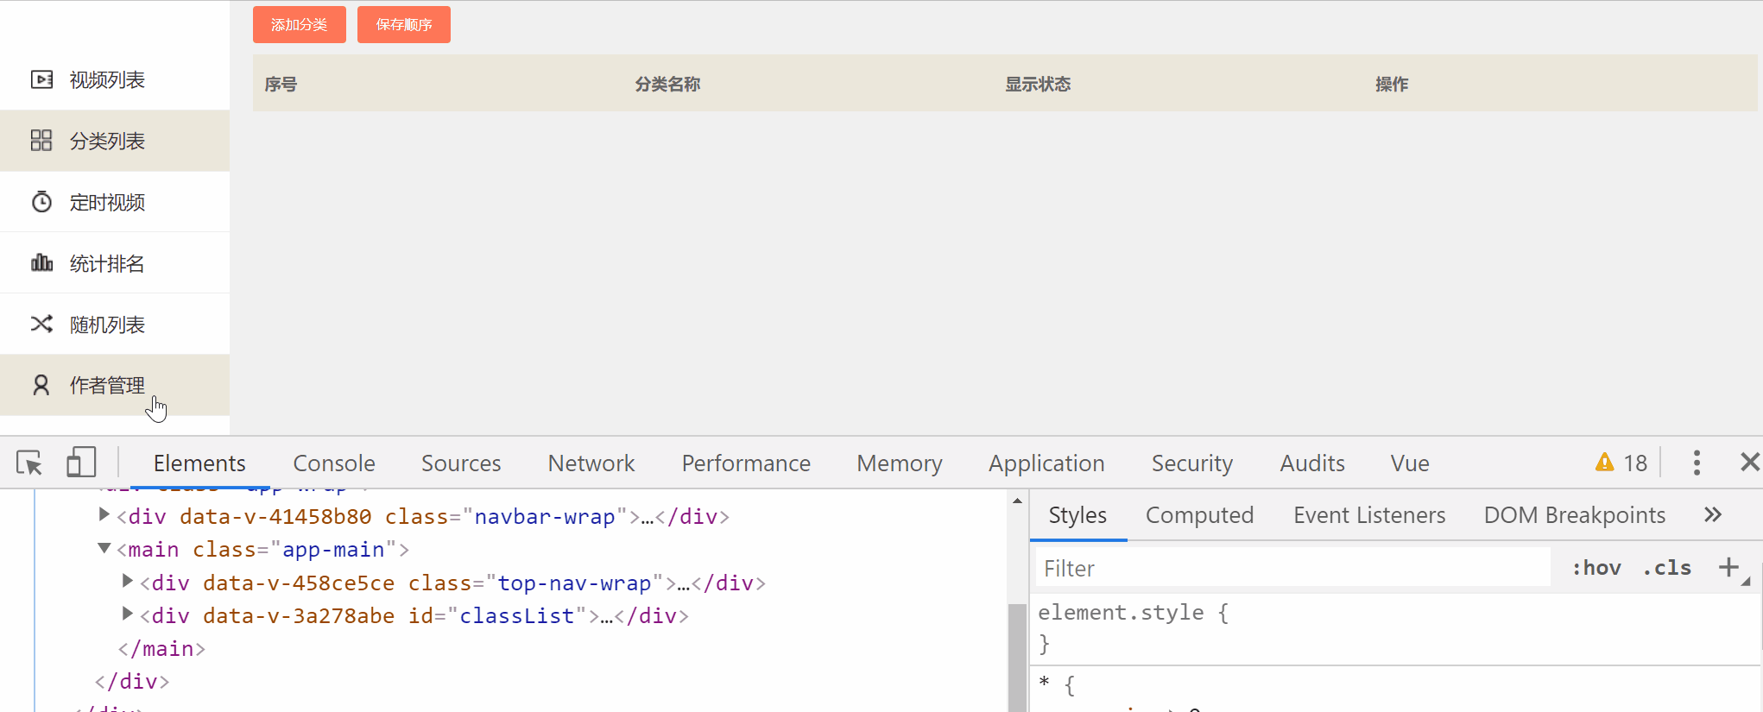Activate the inspect element picker
This screenshot has width=1763, height=712.
tap(29, 463)
